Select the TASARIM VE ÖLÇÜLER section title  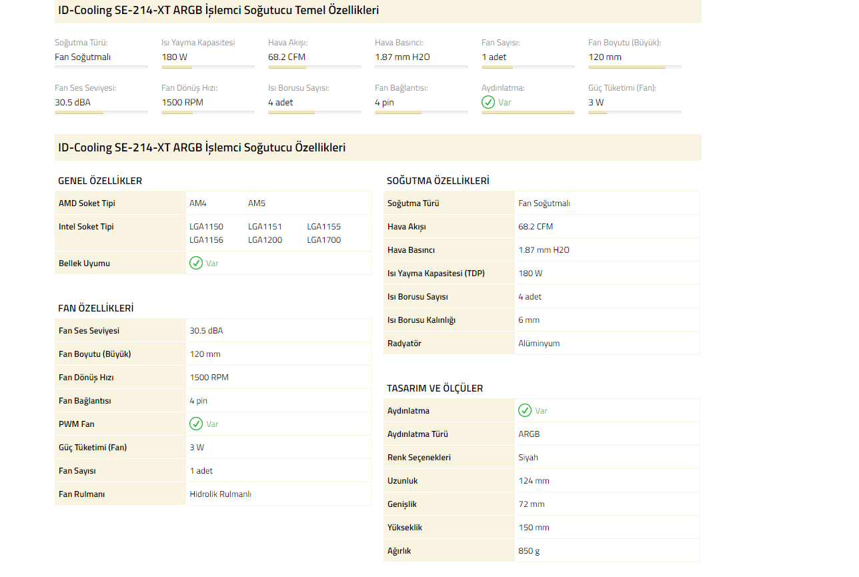435,388
